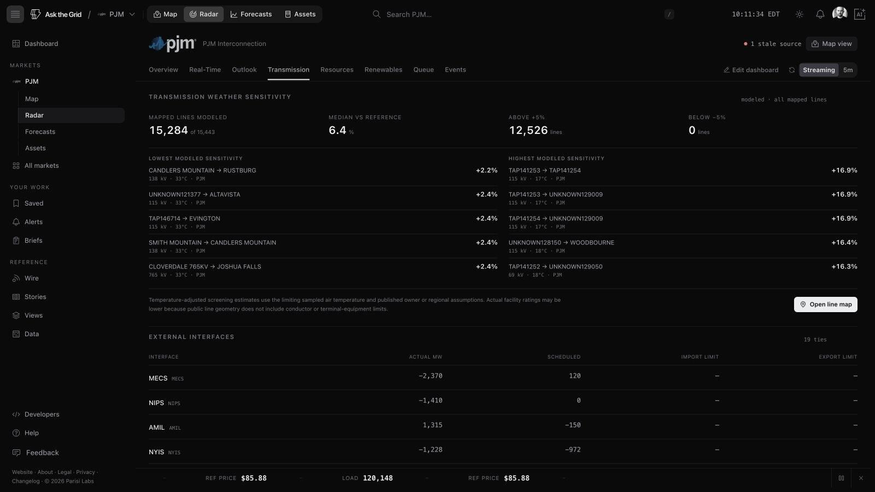875x492 pixels.
Task: Open the AI assistant icon
Action: click(x=860, y=14)
